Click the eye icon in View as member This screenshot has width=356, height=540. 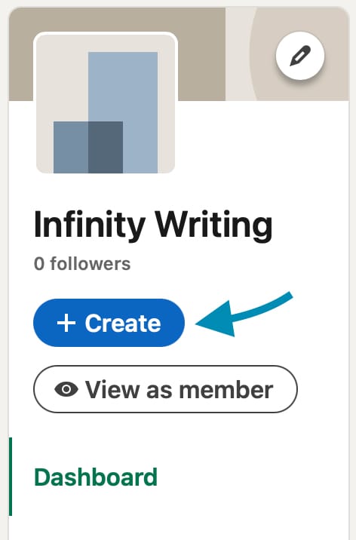tap(66, 389)
